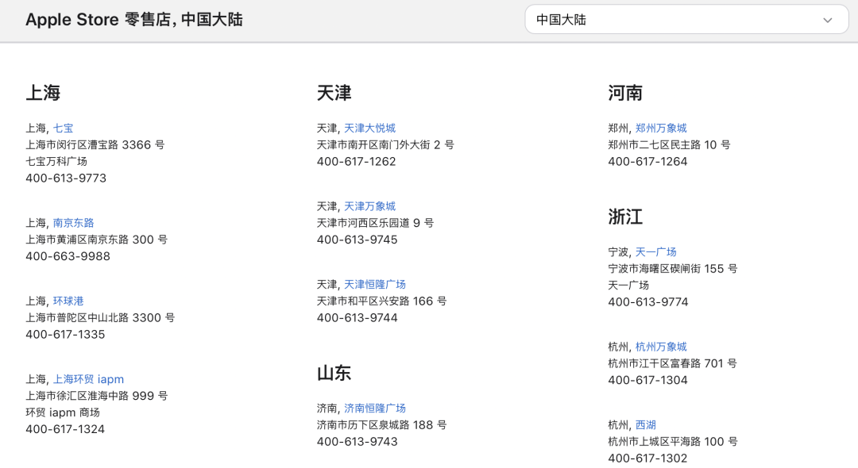
Task: Click address 上海市普陀区中山北路 3300 号
Action: point(100,317)
